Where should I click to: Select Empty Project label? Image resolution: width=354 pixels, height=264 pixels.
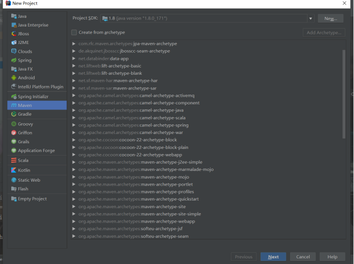point(32,199)
